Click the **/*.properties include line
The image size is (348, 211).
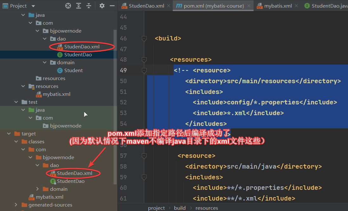[x=257, y=188]
